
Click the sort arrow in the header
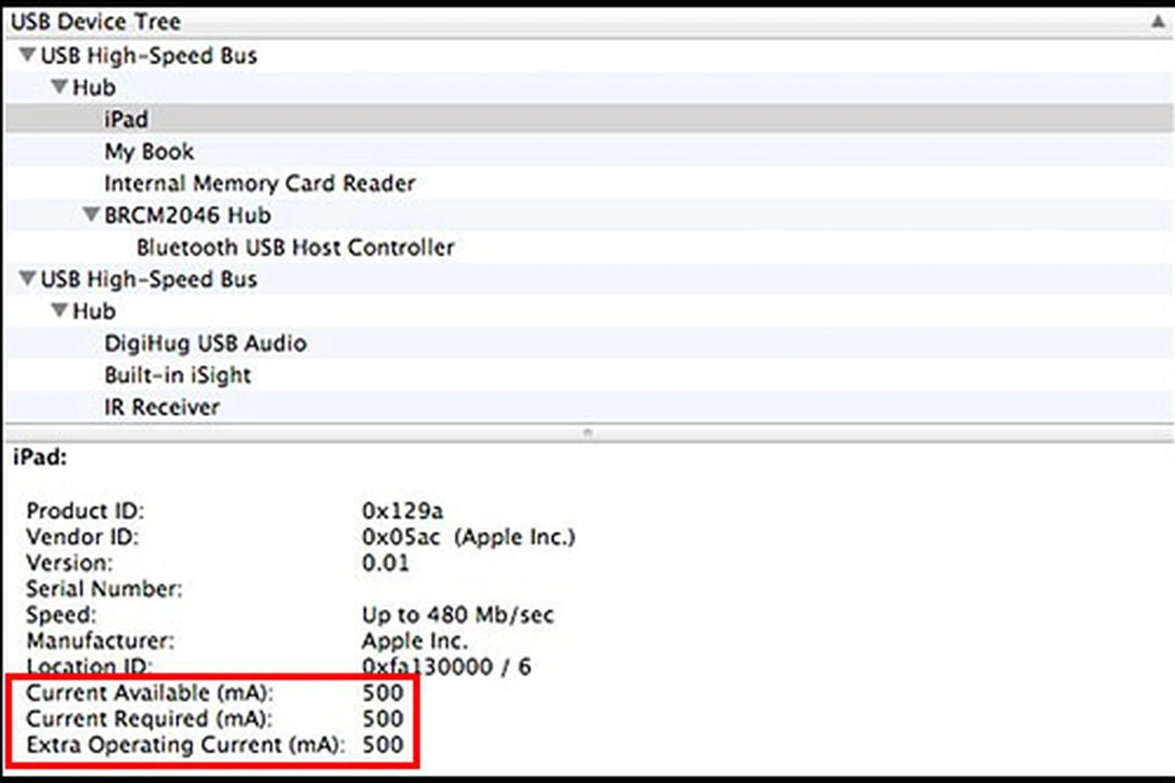tap(1157, 22)
